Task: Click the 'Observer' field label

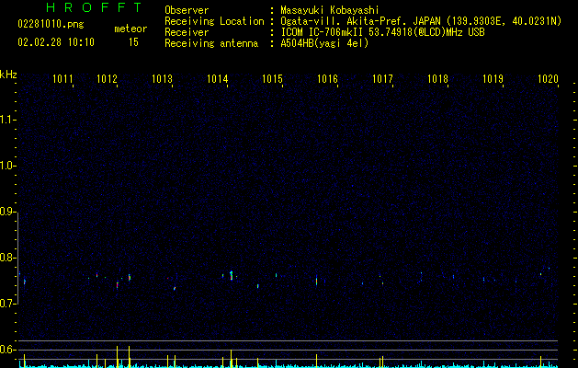Action: (187, 10)
